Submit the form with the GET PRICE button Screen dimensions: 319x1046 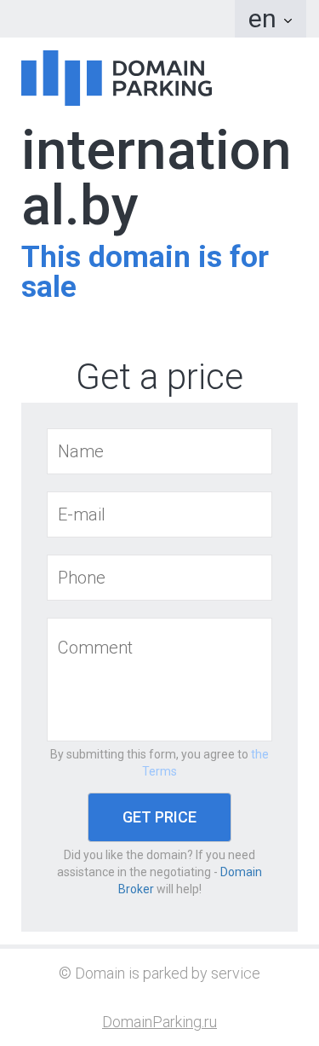click(x=159, y=817)
